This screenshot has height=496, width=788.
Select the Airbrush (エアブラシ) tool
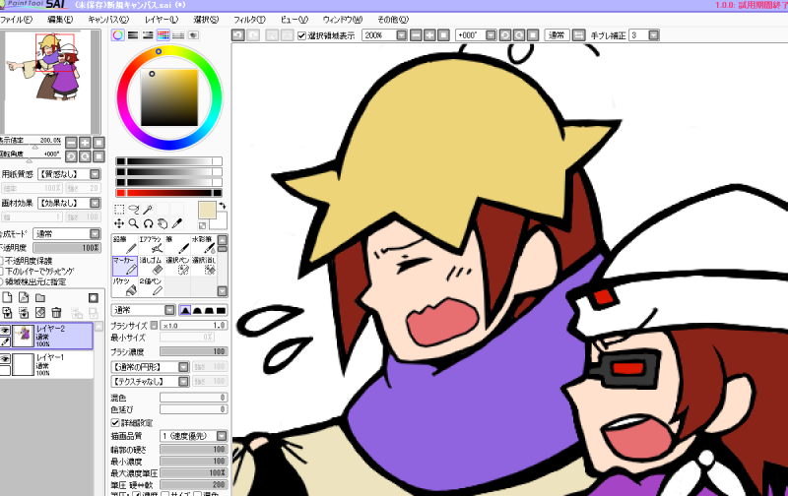click(x=151, y=244)
